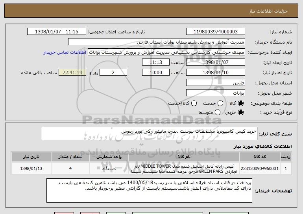
Task: Click the توضیحات خریدار notes box
Action: [149, 190]
